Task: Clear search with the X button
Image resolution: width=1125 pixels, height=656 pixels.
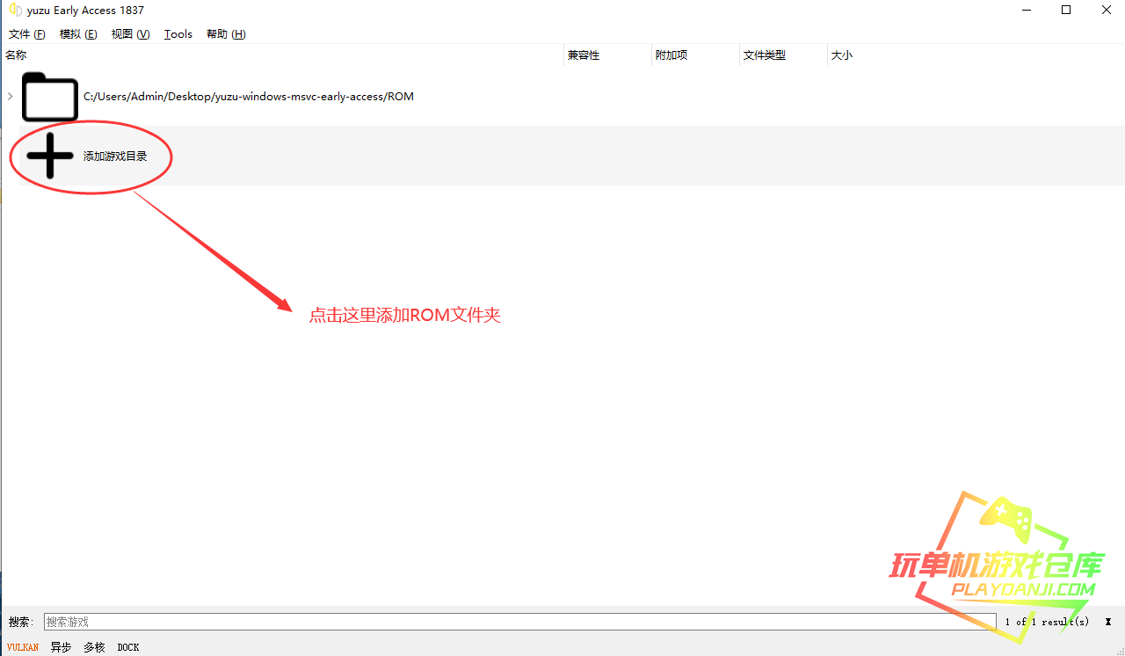Action: 1108,622
